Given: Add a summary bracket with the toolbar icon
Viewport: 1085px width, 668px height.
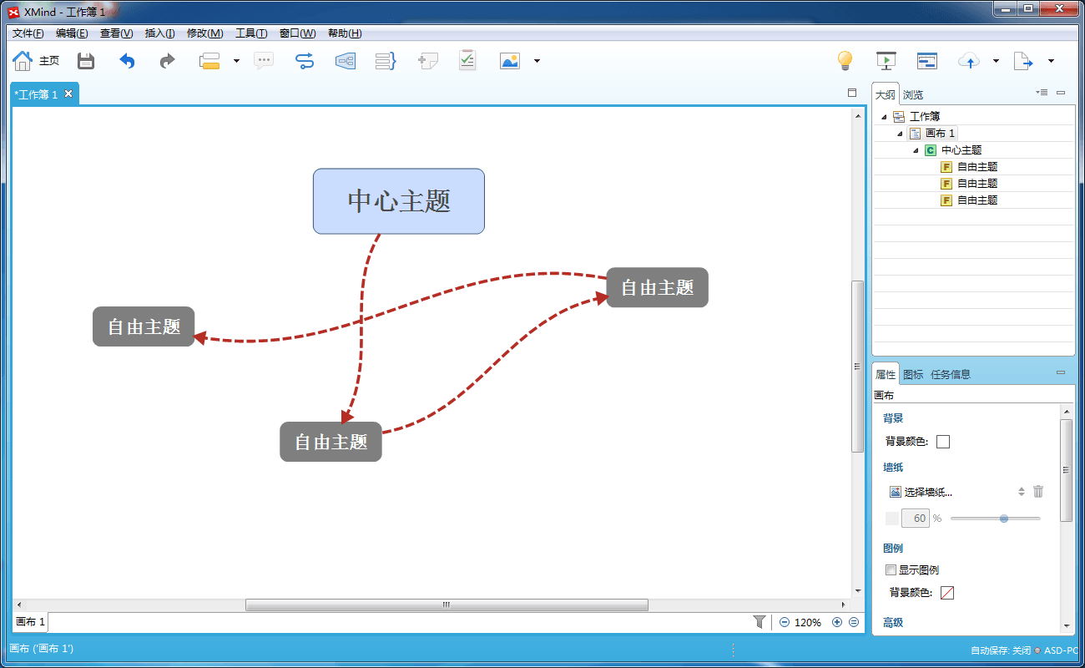Looking at the screenshot, I should click(386, 61).
